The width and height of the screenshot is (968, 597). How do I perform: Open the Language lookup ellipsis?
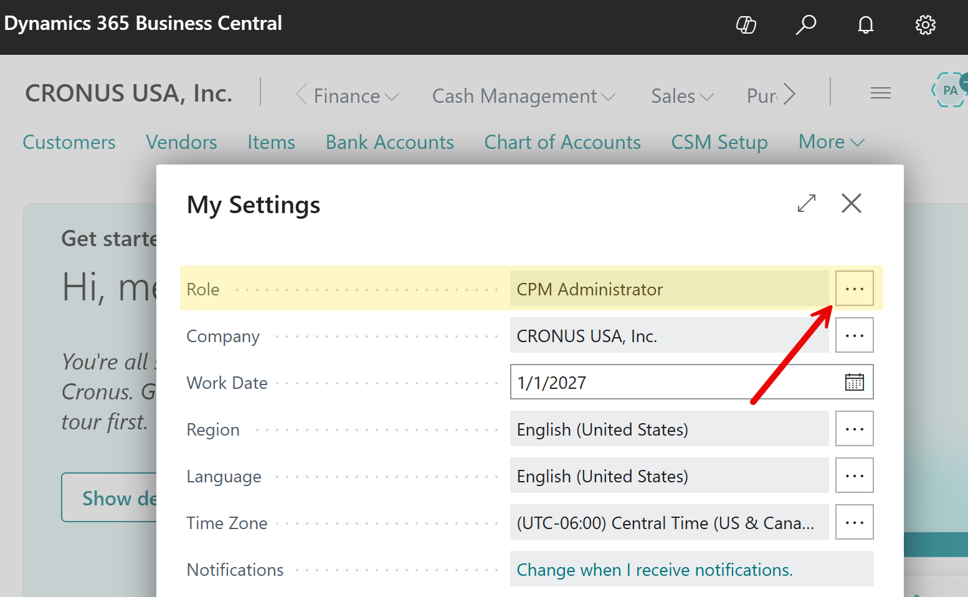854,475
